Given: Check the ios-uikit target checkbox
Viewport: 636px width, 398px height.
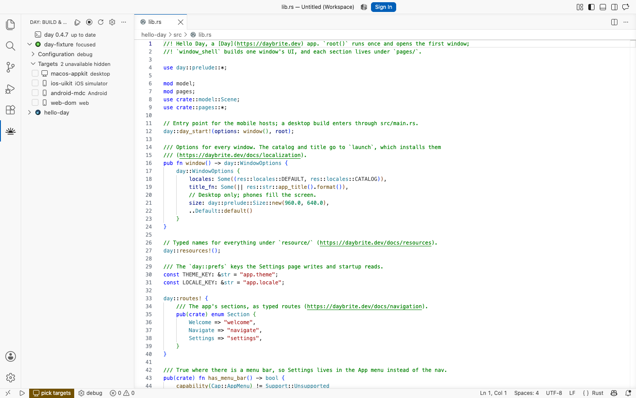Looking at the screenshot, I should (35, 83).
